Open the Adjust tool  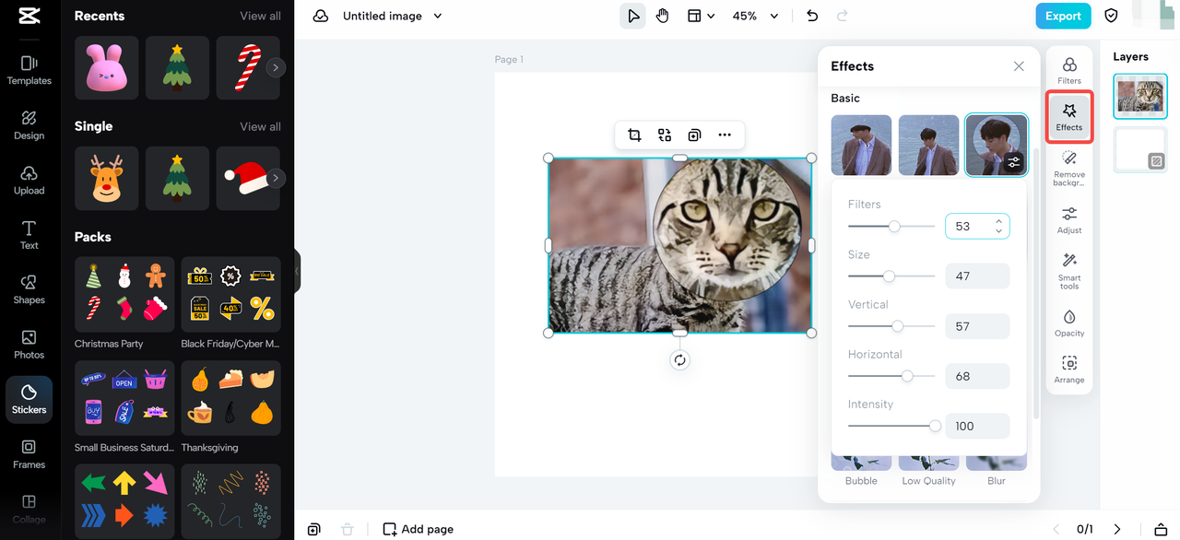[1069, 220]
